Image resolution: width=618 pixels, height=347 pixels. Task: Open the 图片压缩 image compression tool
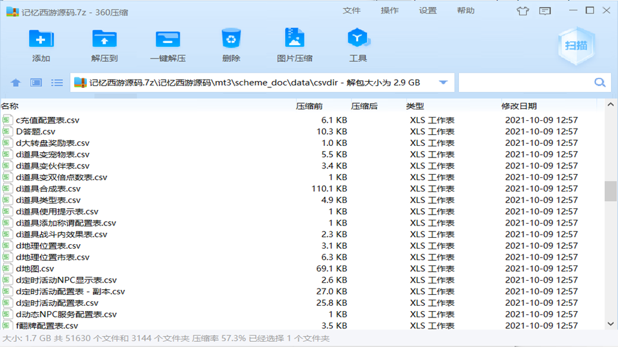tap(294, 40)
